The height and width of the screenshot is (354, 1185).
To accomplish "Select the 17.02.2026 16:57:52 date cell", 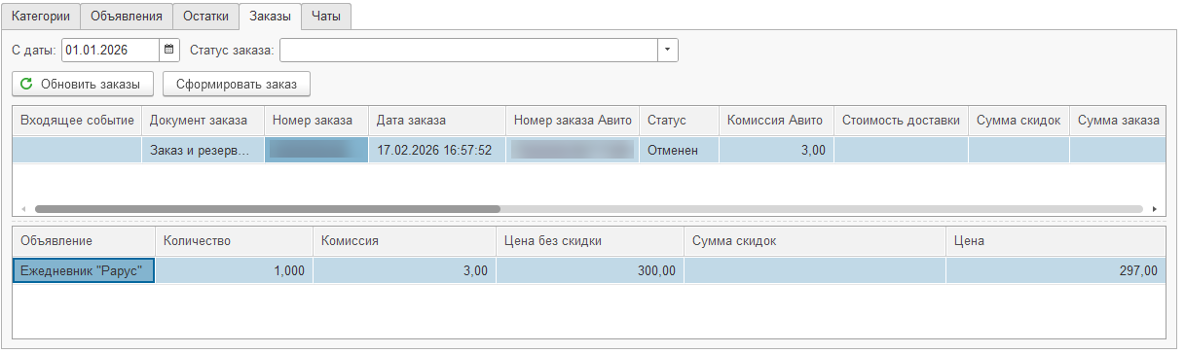I will pyautogui.click(x=437, y=150).
